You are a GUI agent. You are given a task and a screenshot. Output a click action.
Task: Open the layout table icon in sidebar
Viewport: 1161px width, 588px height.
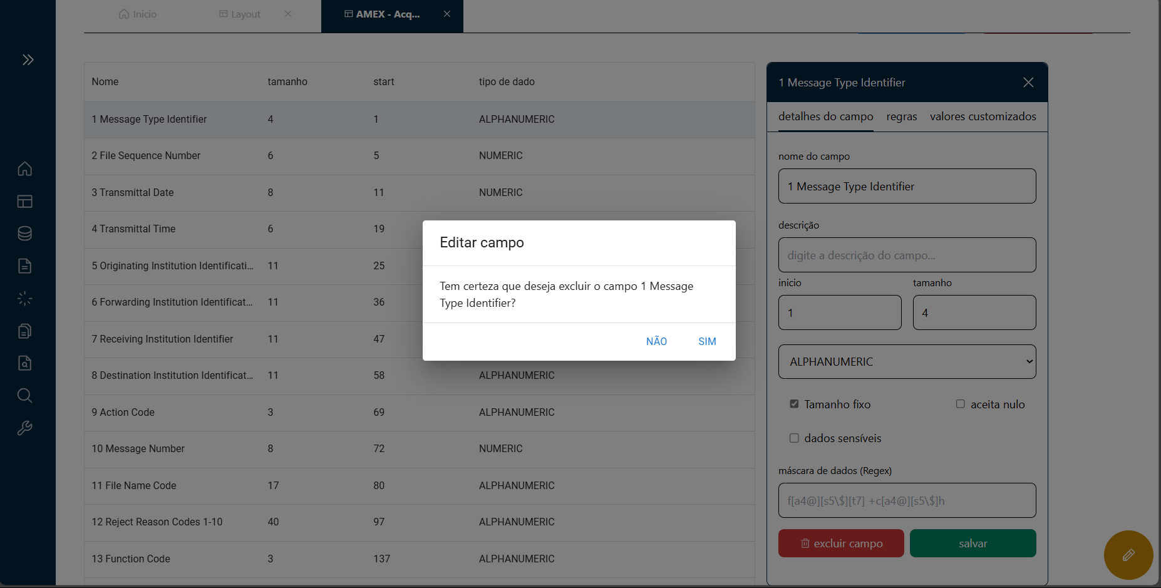pyautogui.click(x=25, y=202)
